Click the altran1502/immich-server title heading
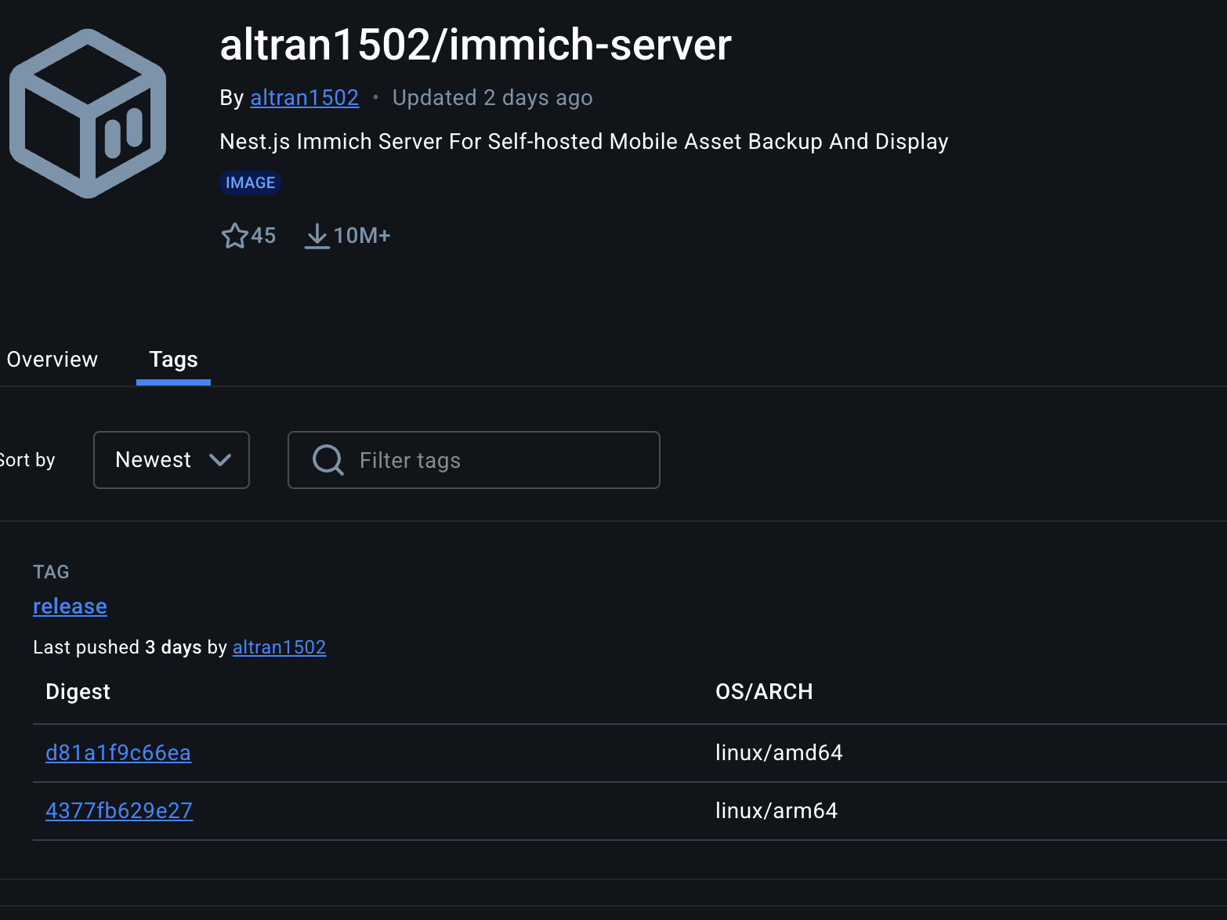The image size is (1227, 920). [x=475, y=45]
